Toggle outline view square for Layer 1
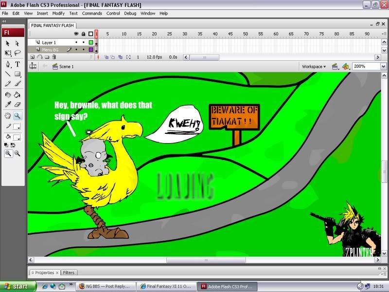The width and height of the screenshot is (389, 292). point(90,43)
